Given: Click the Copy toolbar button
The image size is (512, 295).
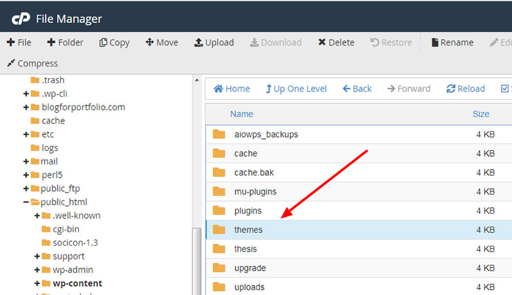Looking at the screenshot, I should (x=115, y=42).
